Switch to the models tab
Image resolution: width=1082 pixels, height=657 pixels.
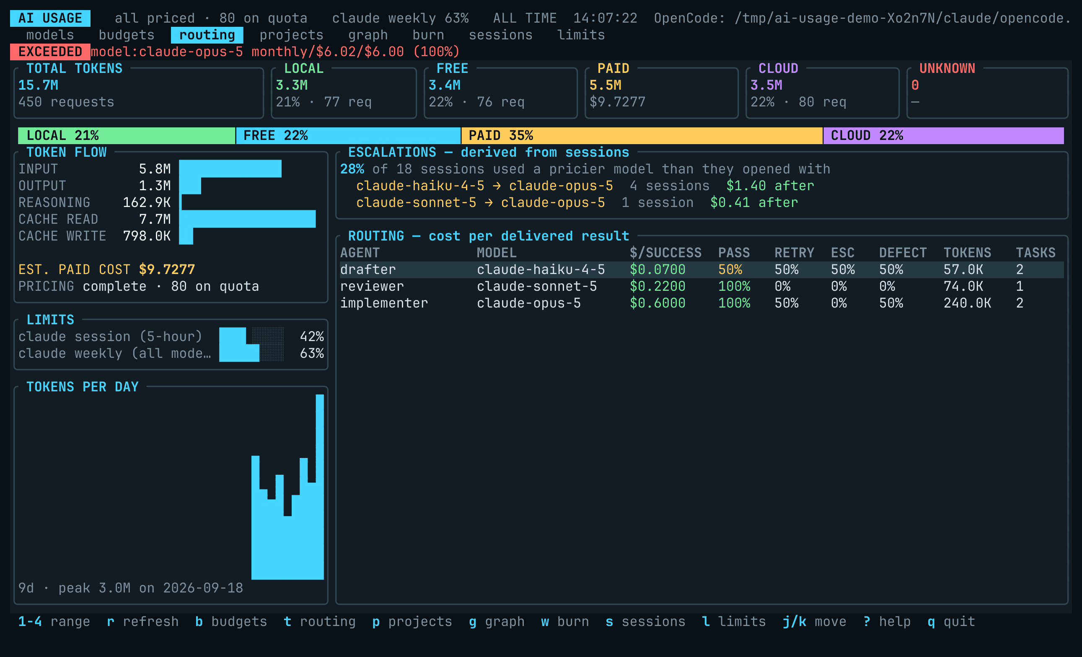[x=50, y=35]
